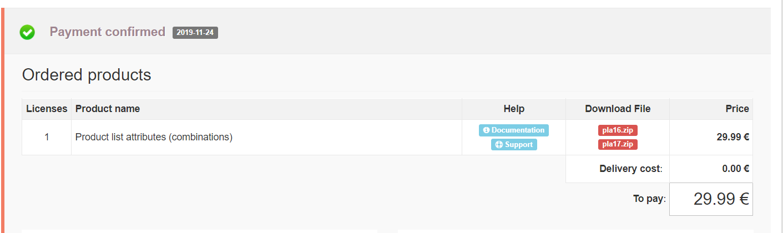The height and width of the screenshot is (233, 783).
Task: Open the Documentation help button
Action: (513, 130)
